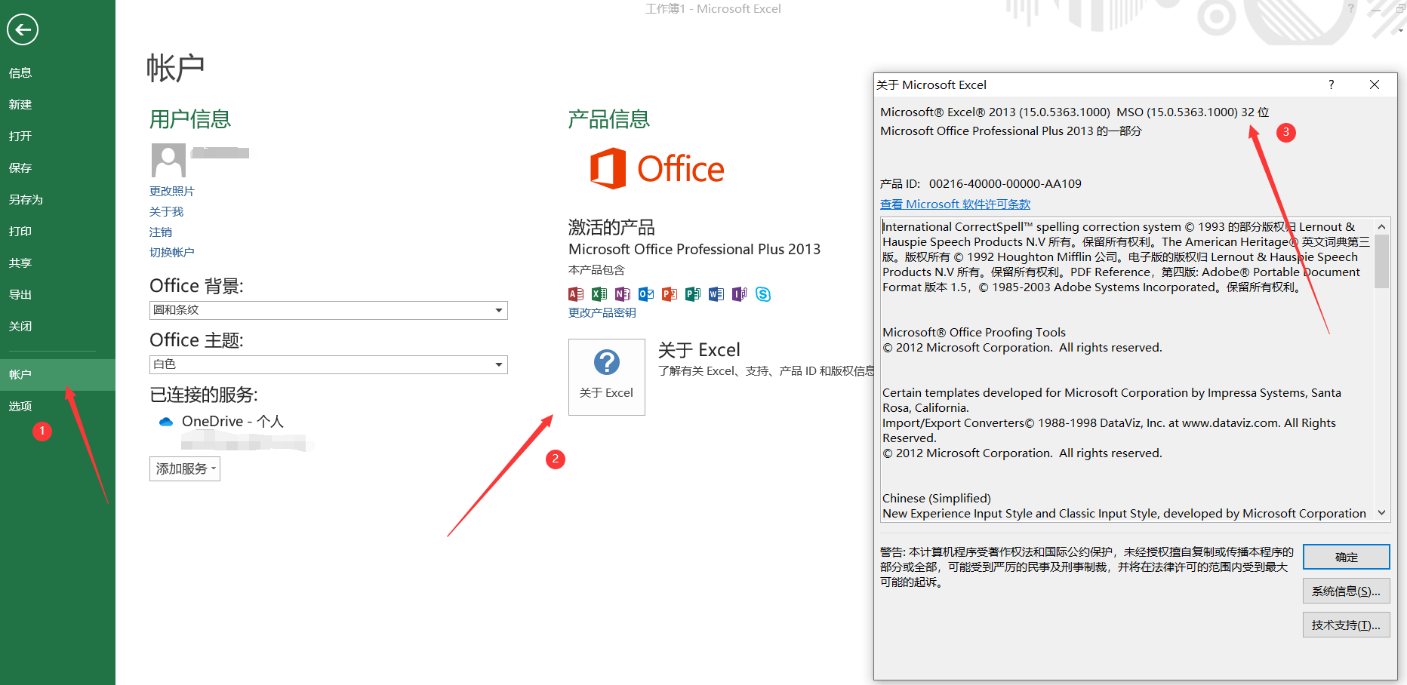Image resolution: width=1407 pixels, height=685 pixels.
Task: Click the Excel product icon
Action: [599, 294]
